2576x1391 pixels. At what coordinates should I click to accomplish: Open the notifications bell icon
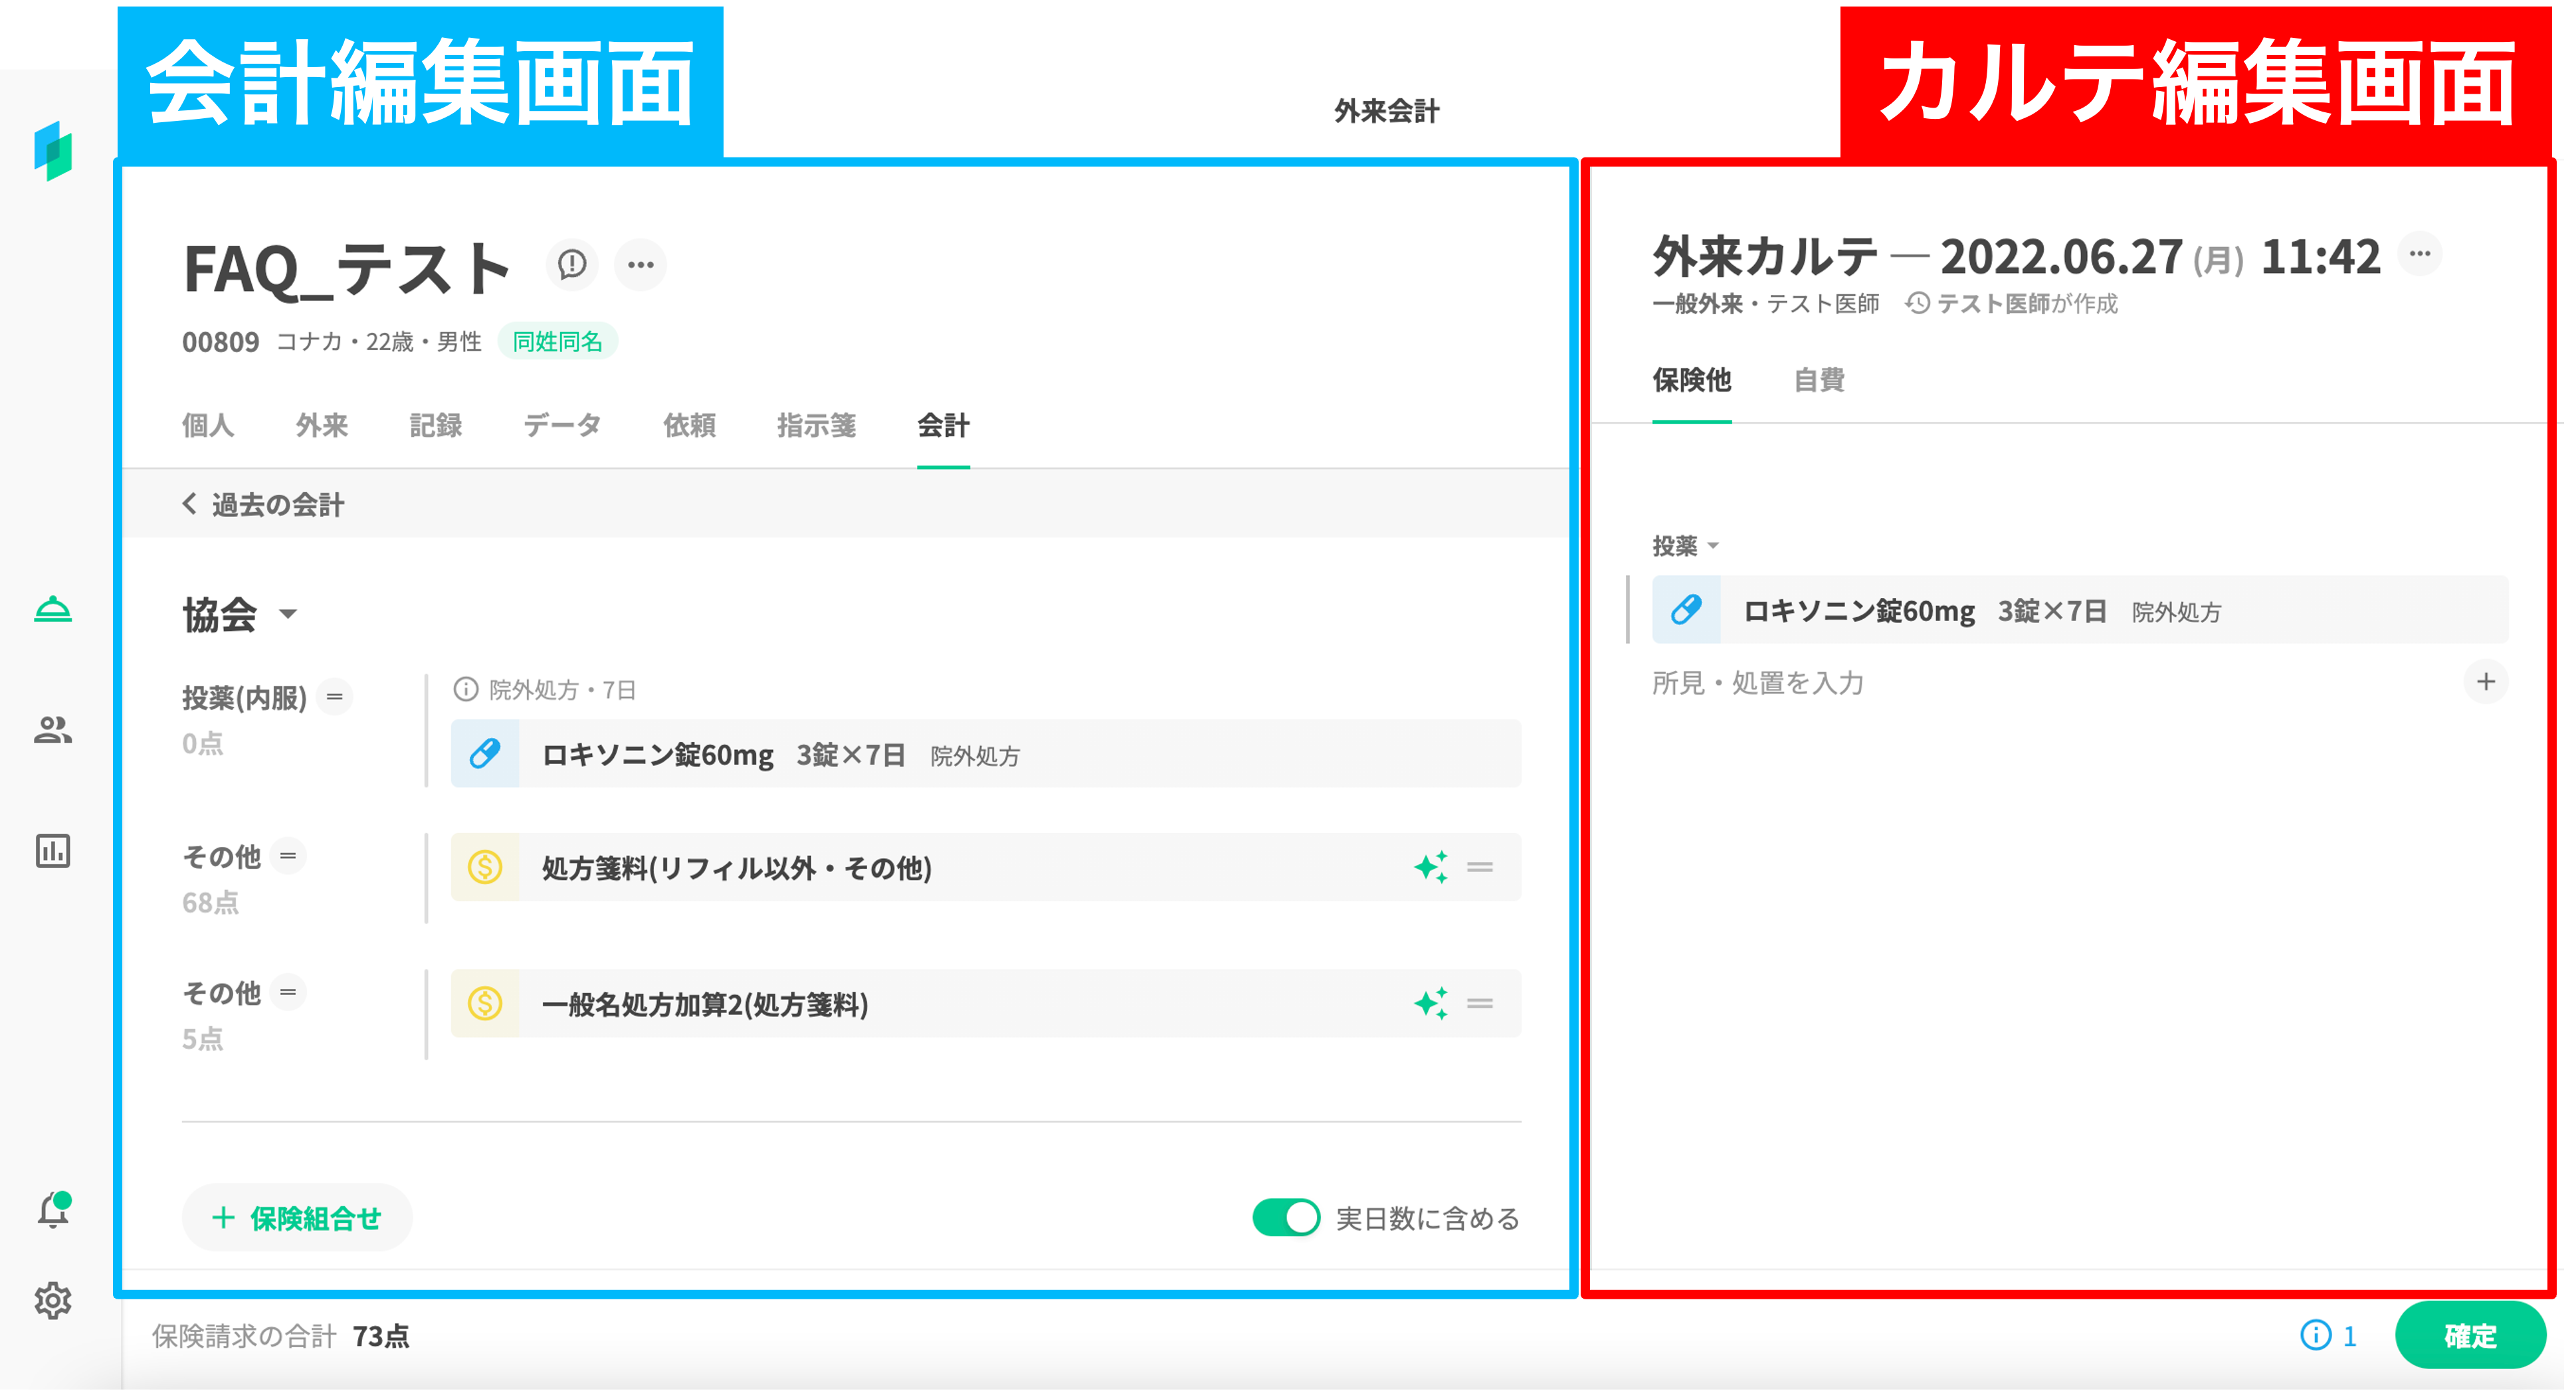[x=53, y=1211]
